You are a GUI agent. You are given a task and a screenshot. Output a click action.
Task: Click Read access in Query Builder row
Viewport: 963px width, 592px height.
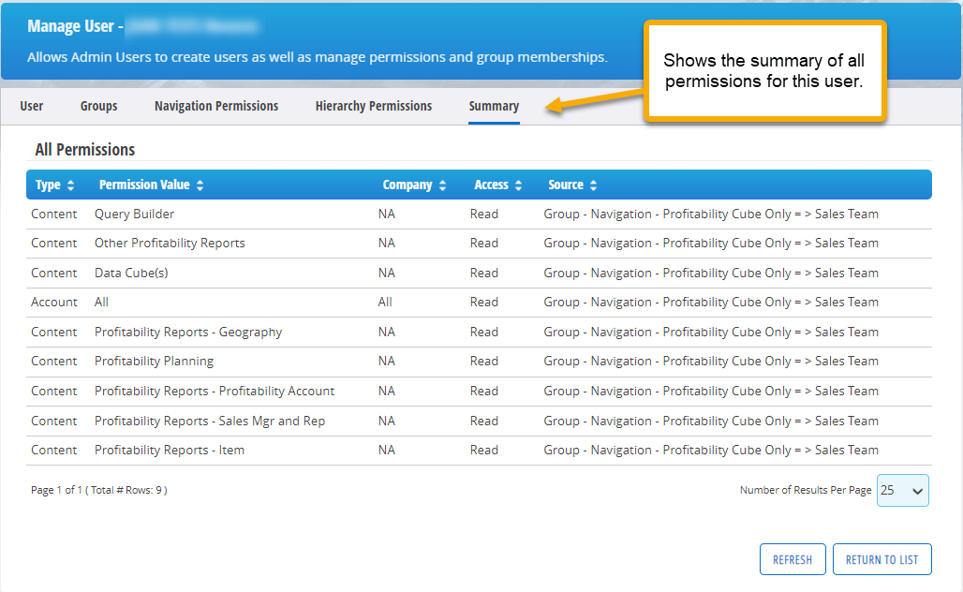click(484, 214)
